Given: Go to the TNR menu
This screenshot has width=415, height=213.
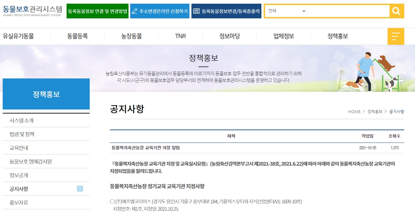Looking at the screenshot, I should [x=180, y=36].
